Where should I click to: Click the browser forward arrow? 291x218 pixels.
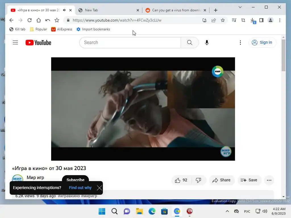point(20,20)
